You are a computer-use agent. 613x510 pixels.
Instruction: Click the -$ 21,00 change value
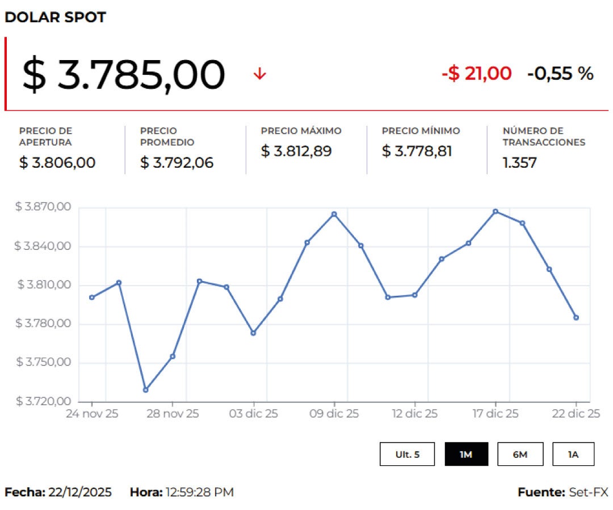(x=476, y=73)
